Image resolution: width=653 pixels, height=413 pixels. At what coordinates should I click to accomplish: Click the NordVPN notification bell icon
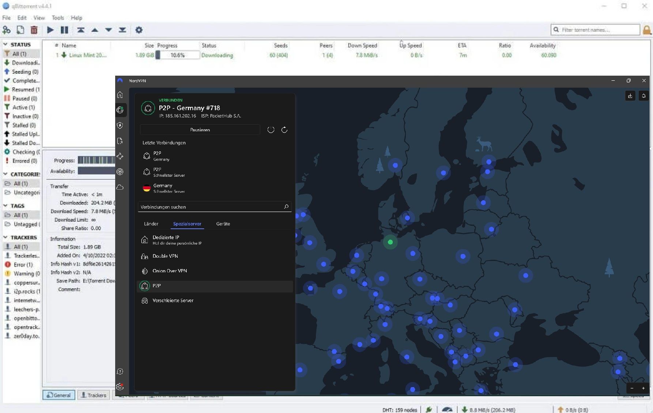[x=644, y=96]
